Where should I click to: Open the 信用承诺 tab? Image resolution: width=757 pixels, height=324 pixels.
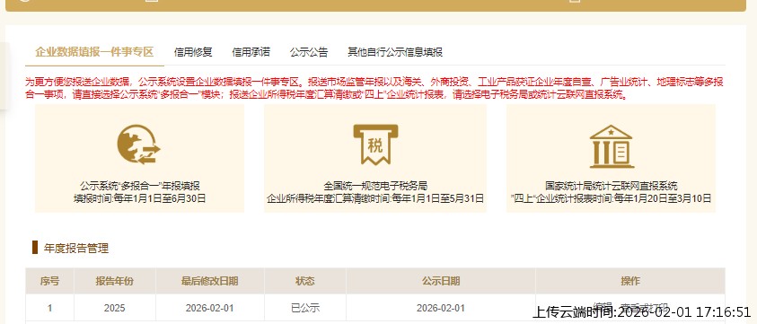pyautogui.click(x=251, y=52)
